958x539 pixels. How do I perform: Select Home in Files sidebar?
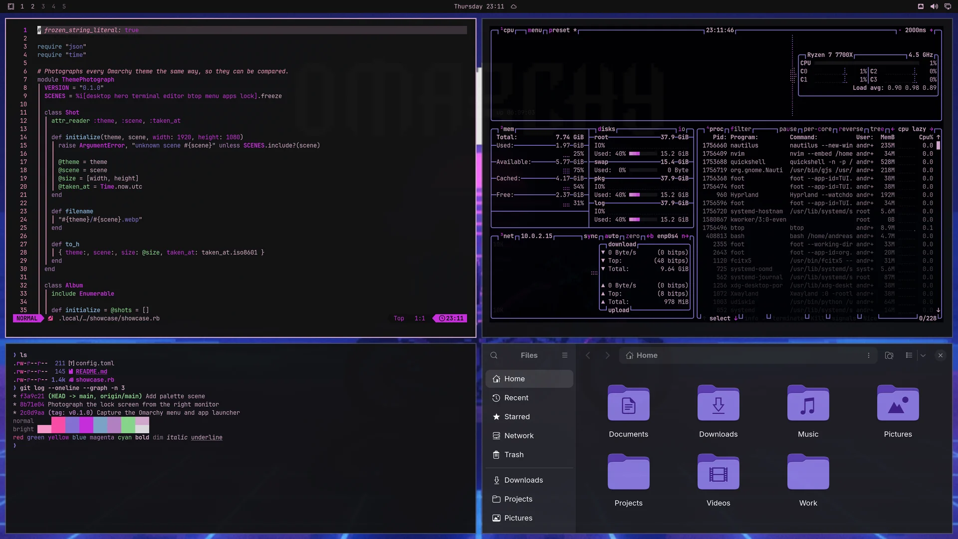pos(529,379)
